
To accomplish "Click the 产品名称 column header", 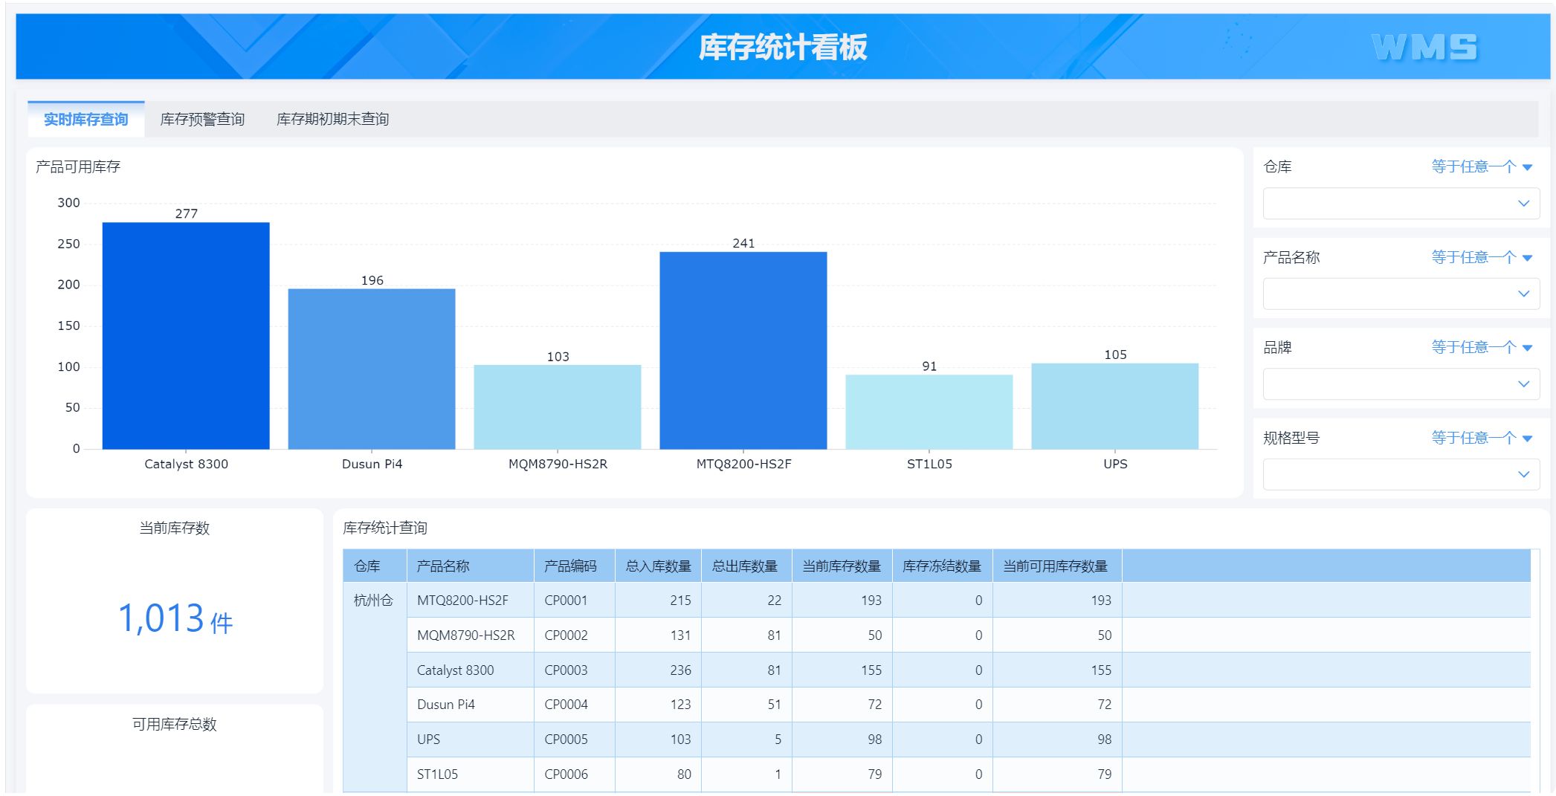I will click(470, 566).
